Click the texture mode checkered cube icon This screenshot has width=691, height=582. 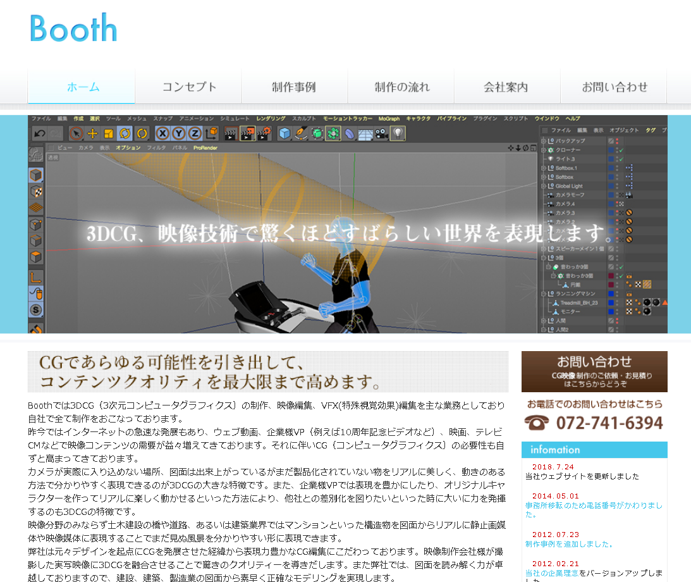(x=36, y=191)
